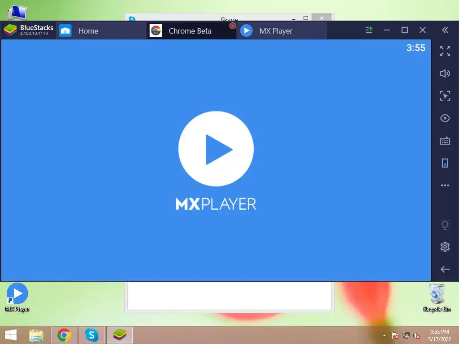Toggle the light bulb icon in sidebar
The height and width of the screenshot is (344, 459).
tap(445, 224)
